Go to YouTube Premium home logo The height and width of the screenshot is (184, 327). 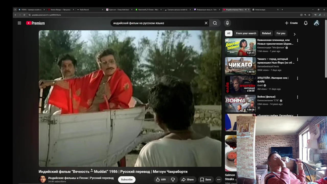point(35,23)
